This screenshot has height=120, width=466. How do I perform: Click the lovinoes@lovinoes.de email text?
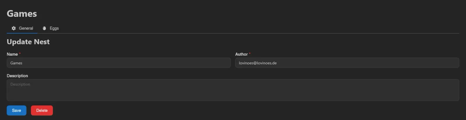pyautogui.click(x=258, y=63)
